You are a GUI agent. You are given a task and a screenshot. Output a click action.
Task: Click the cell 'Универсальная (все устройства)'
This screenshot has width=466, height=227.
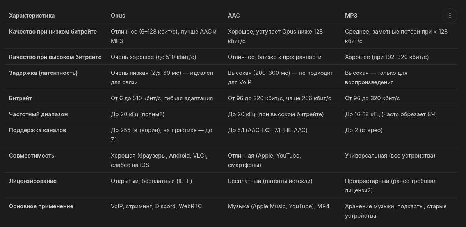[390, 156]
